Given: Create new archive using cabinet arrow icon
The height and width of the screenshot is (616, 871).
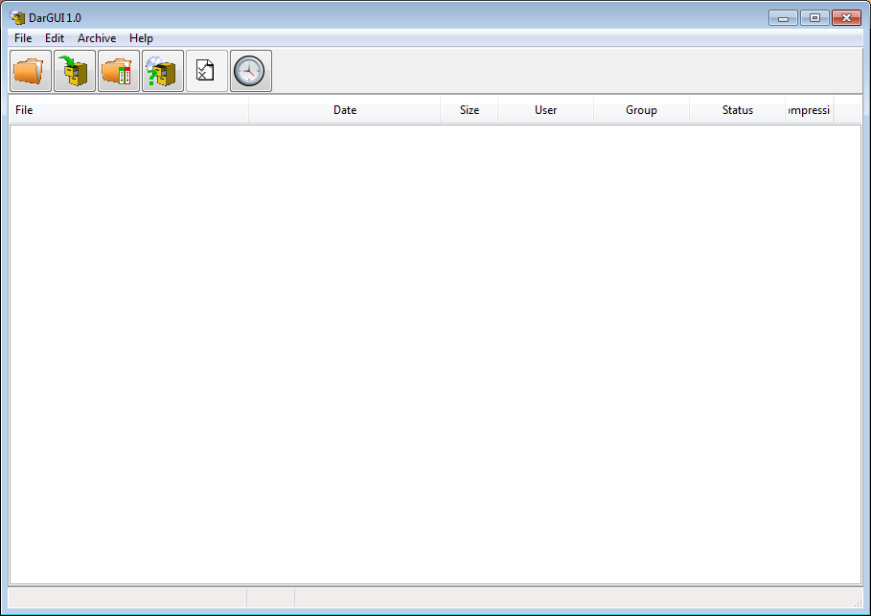Looking at the screenshot, I should point(75,71).
